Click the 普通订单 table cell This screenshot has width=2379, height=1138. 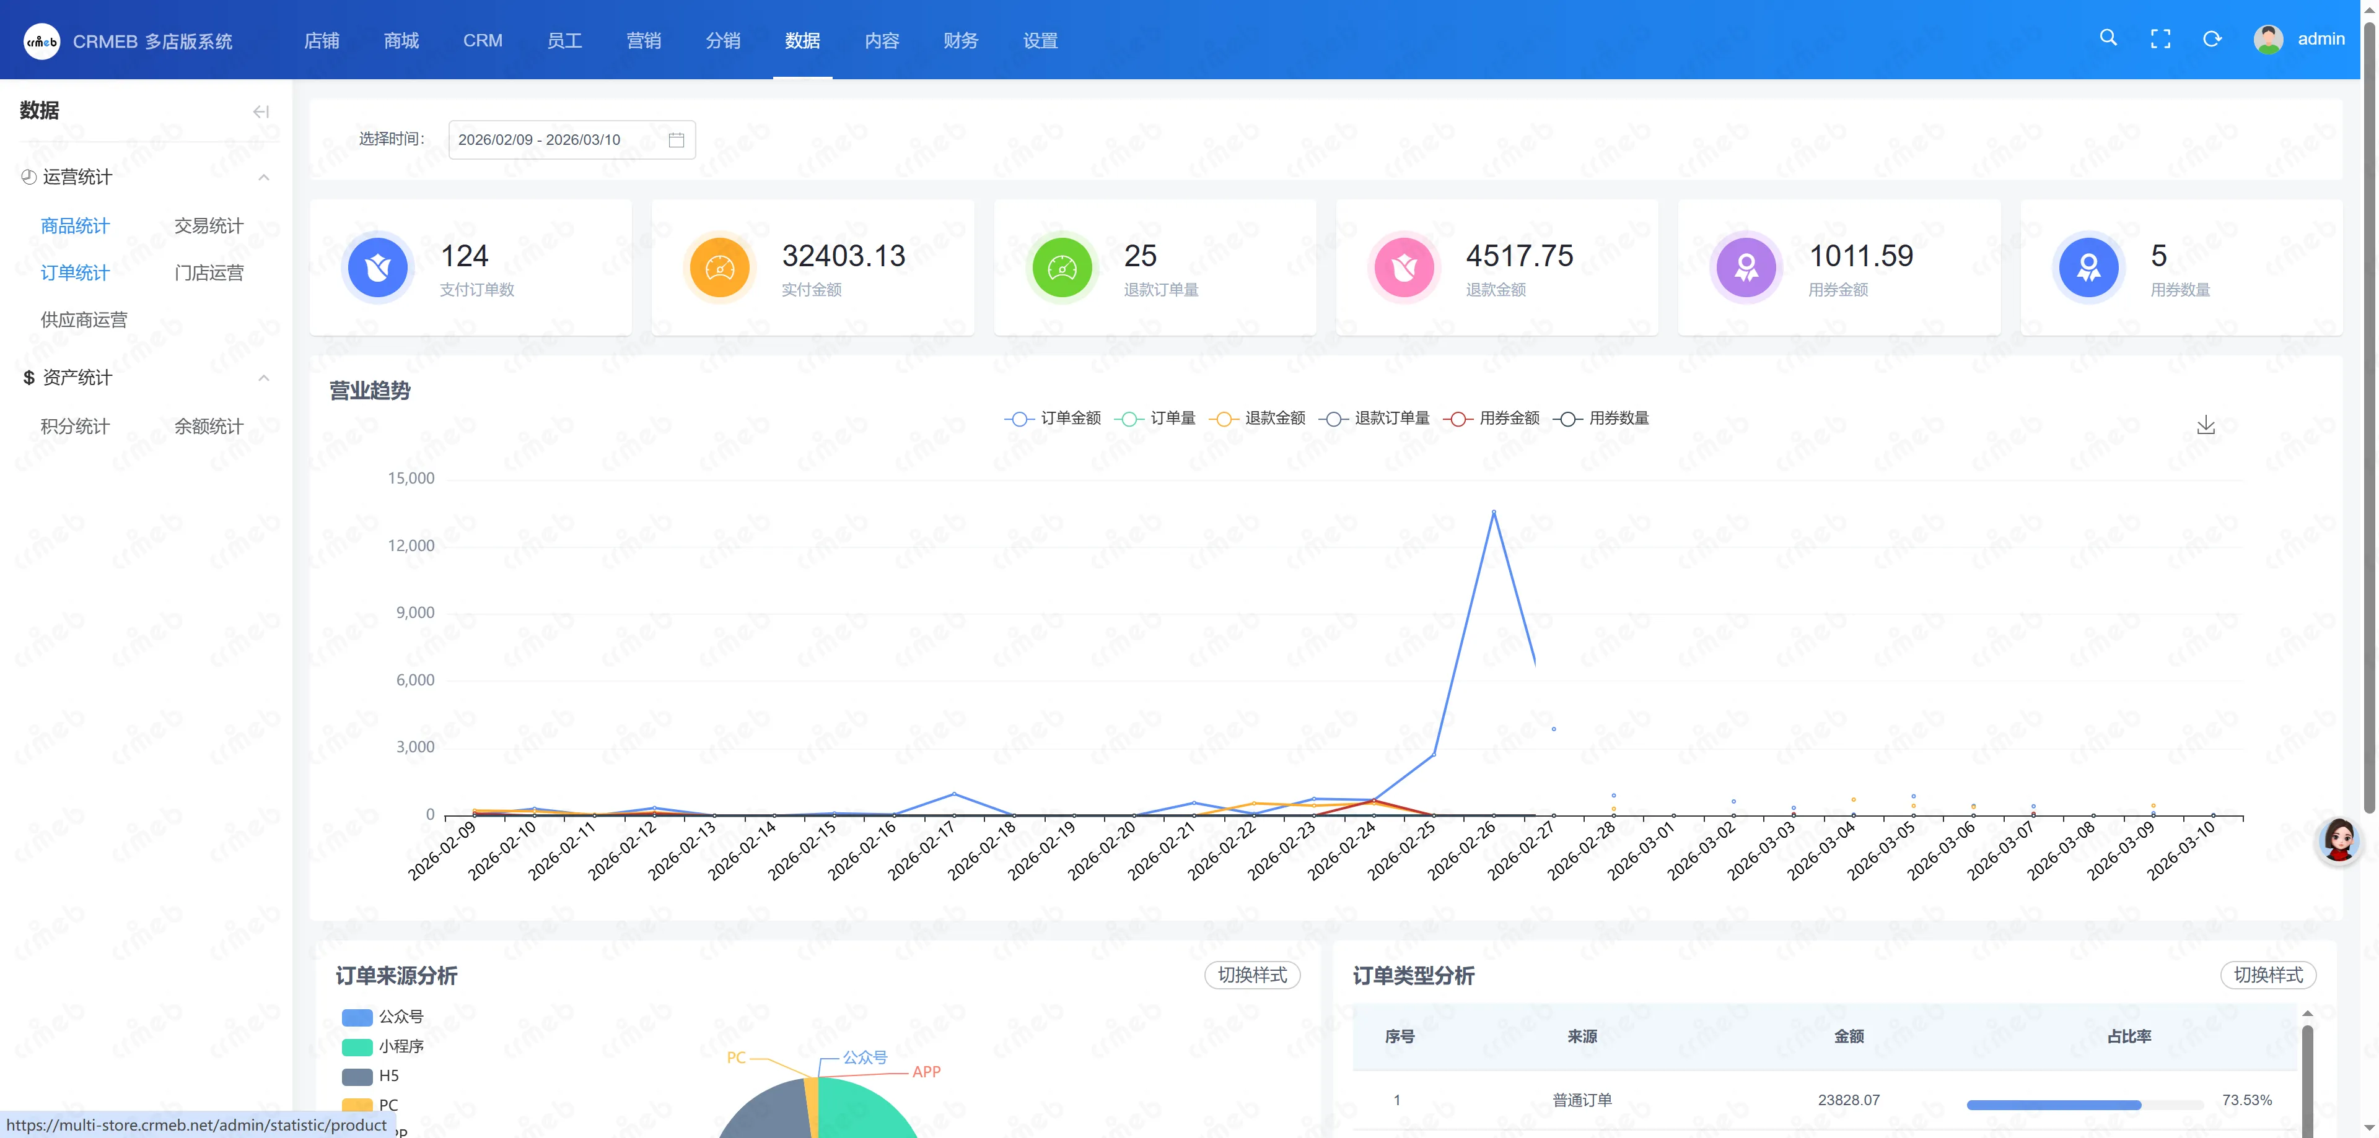tap(1582, 1100)
